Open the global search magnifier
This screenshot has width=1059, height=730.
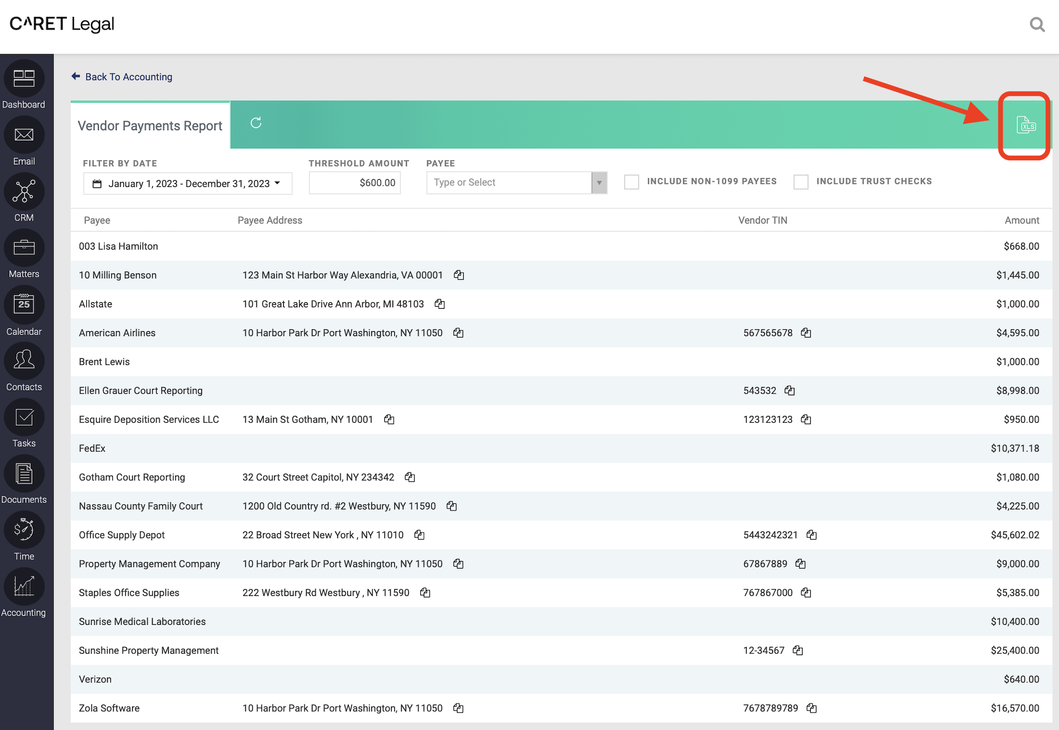(x=1037, y=24)
